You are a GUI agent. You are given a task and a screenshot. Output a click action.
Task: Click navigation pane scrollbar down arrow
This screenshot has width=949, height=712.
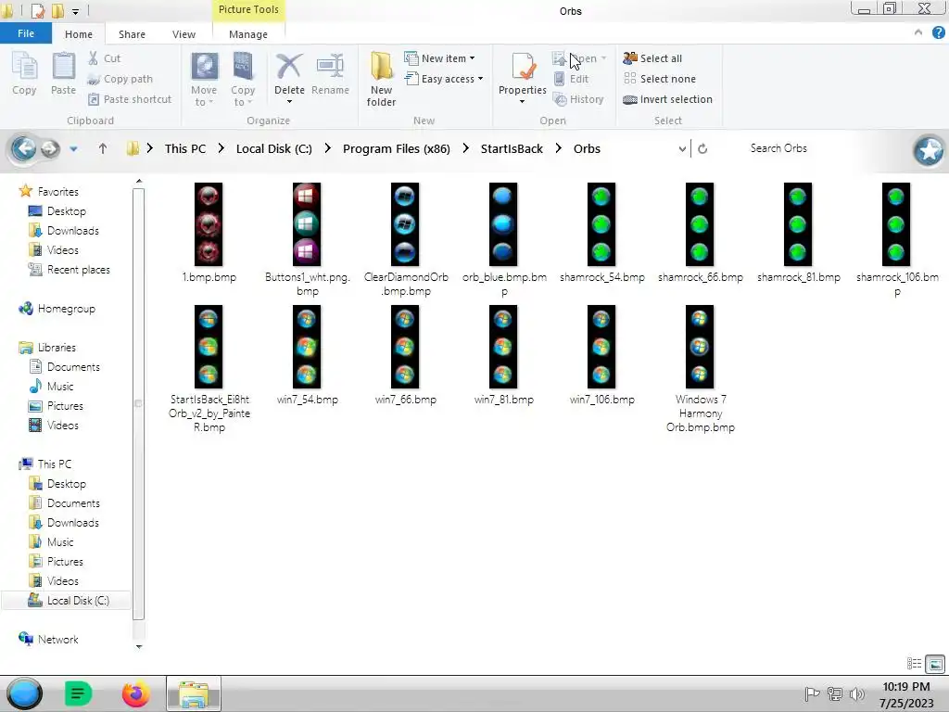click(139, 646)
